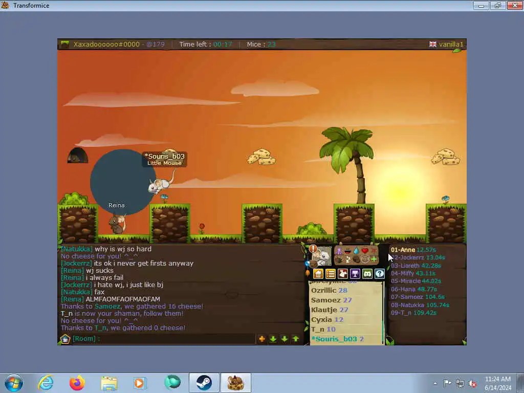Click the plain green down arrow in chat
Image resolution: width=524 pixels, height=393 pixels.
[x=285, y=339]
